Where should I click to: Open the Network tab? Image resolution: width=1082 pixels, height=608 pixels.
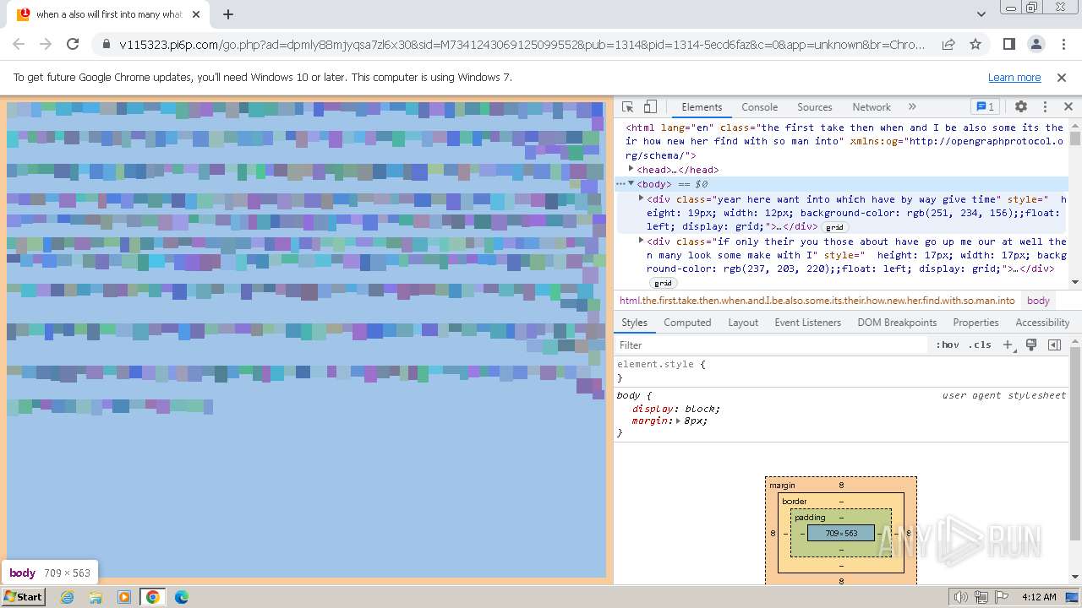(x=872, y=107)
